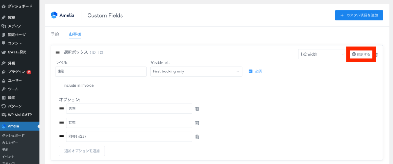Delete the 女性 option with trash icon

[x=197, y=123]
